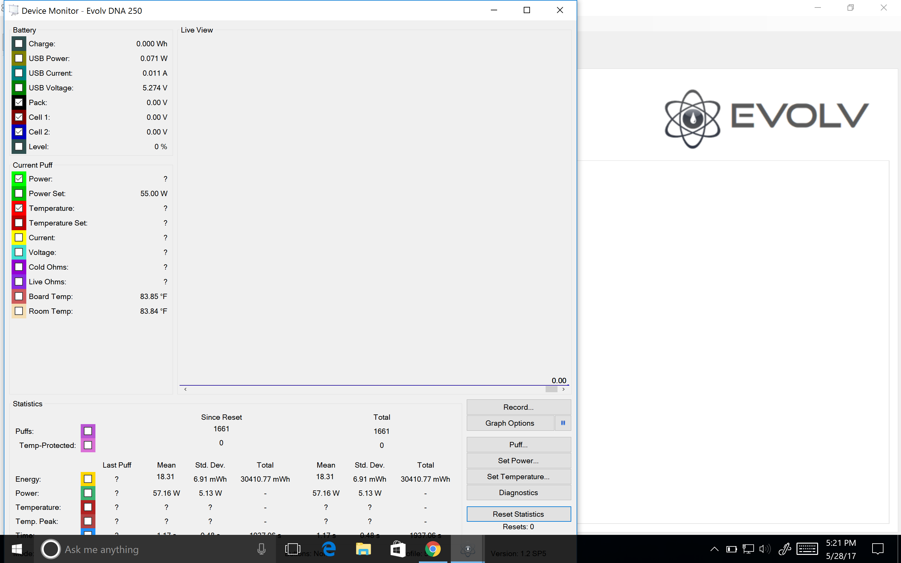
Task: Open the touch keyboard tray icon
Action: [x=807, y=549]
